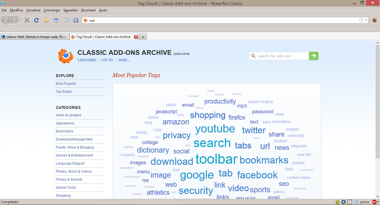Open the Strumenti menu
Viewport: 380px width, 205px height.
(x=88, y=10)
